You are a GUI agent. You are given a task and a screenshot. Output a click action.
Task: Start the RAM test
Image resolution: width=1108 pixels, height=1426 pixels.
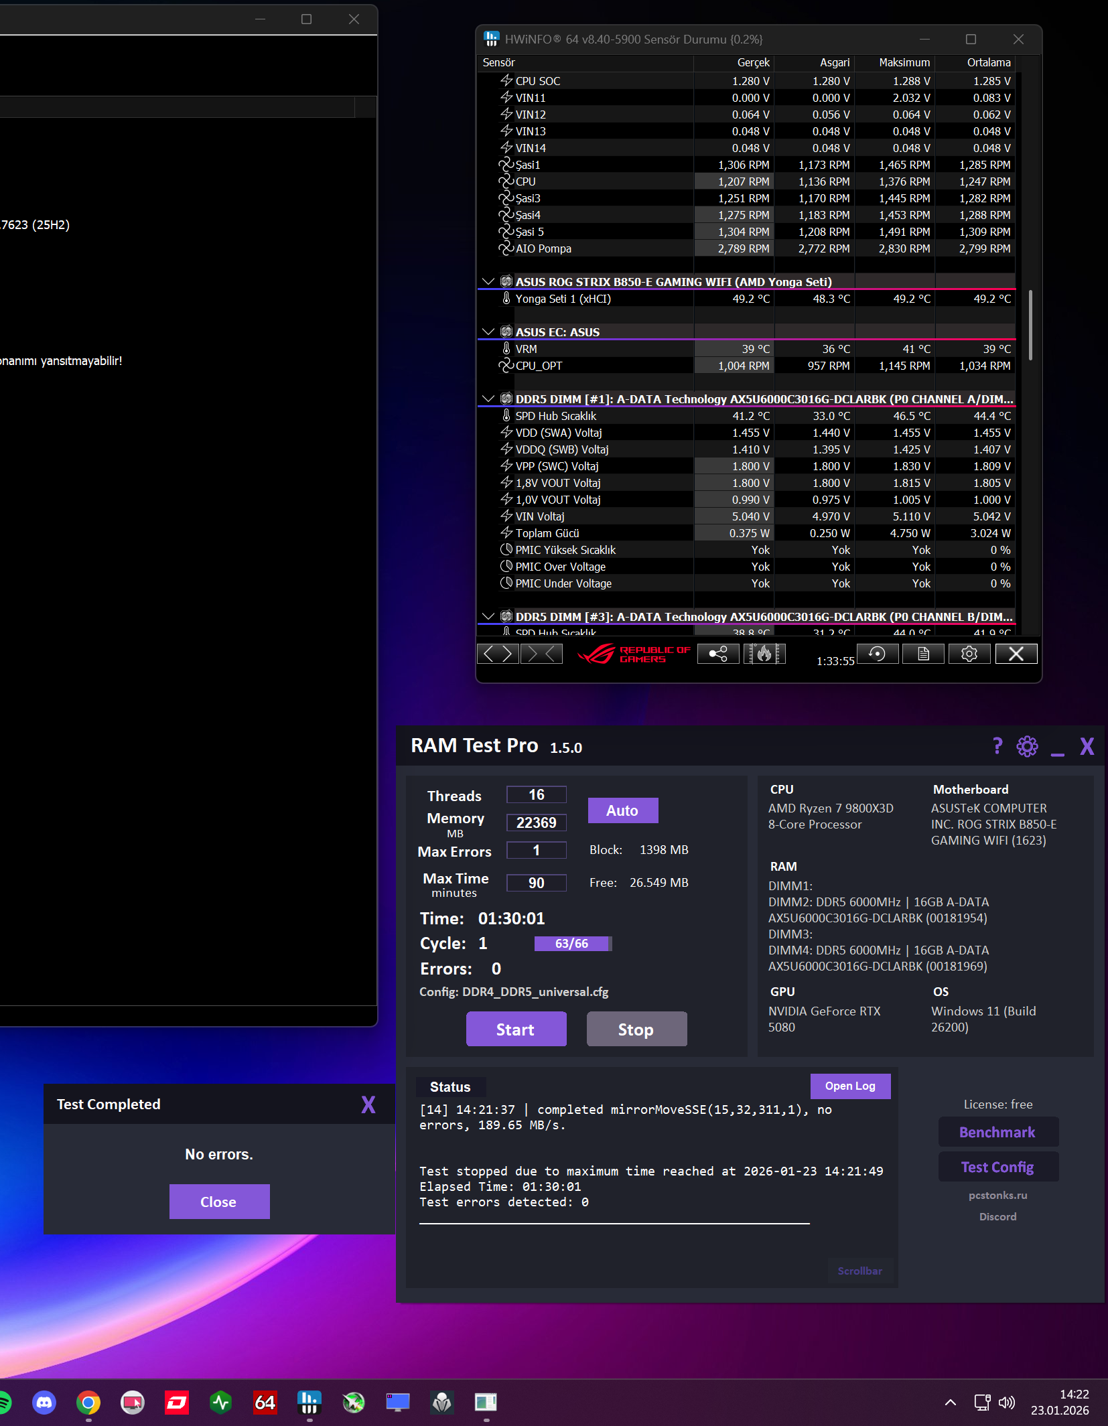[516, 1029]
